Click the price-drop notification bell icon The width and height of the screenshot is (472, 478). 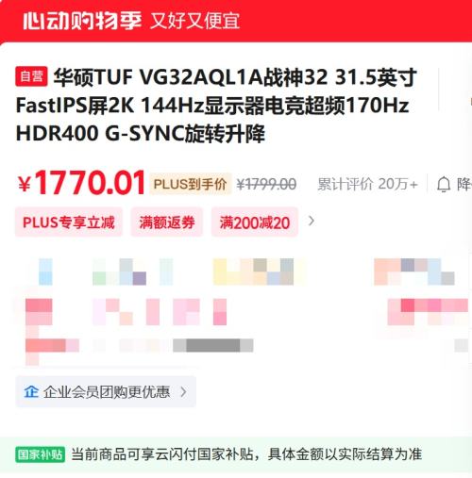(444, 185)
